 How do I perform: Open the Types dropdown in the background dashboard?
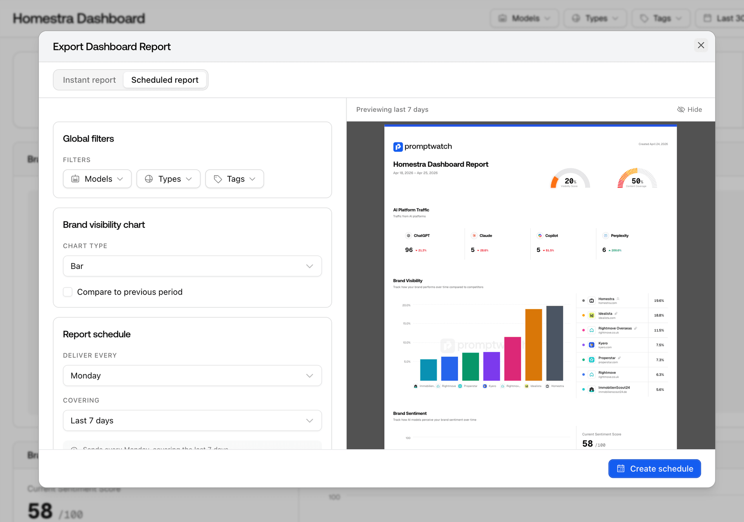coord(595,18)
